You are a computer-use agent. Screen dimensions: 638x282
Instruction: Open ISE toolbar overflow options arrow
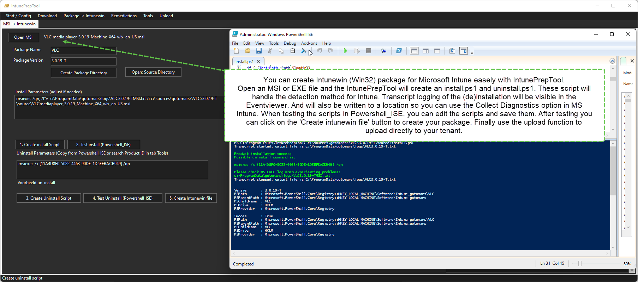[472, 52]
